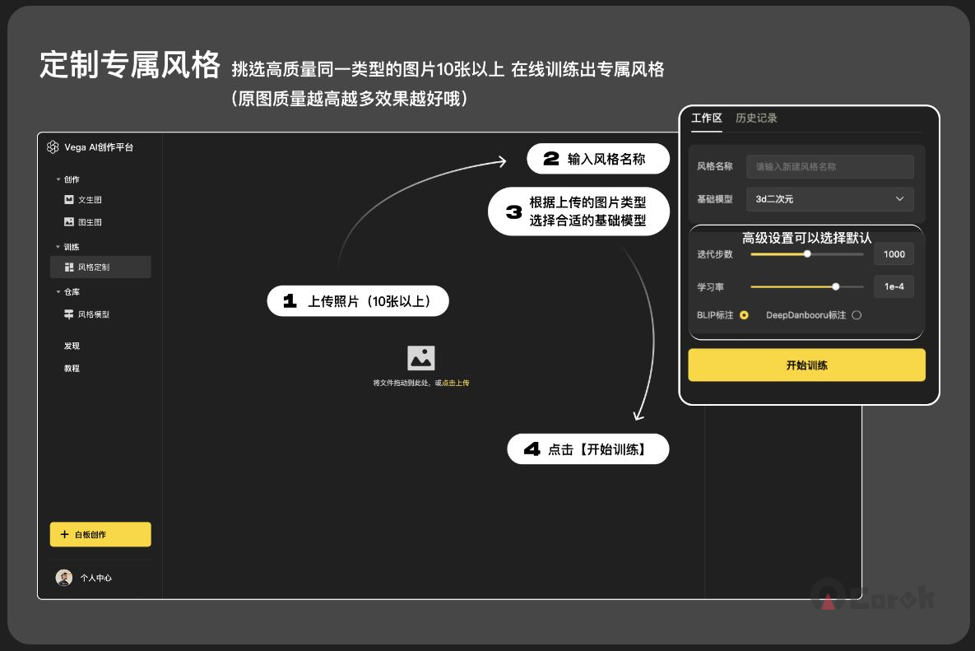Collapse the 创作 section in sidebar
The image size is (975, 651).
(58, 179)
